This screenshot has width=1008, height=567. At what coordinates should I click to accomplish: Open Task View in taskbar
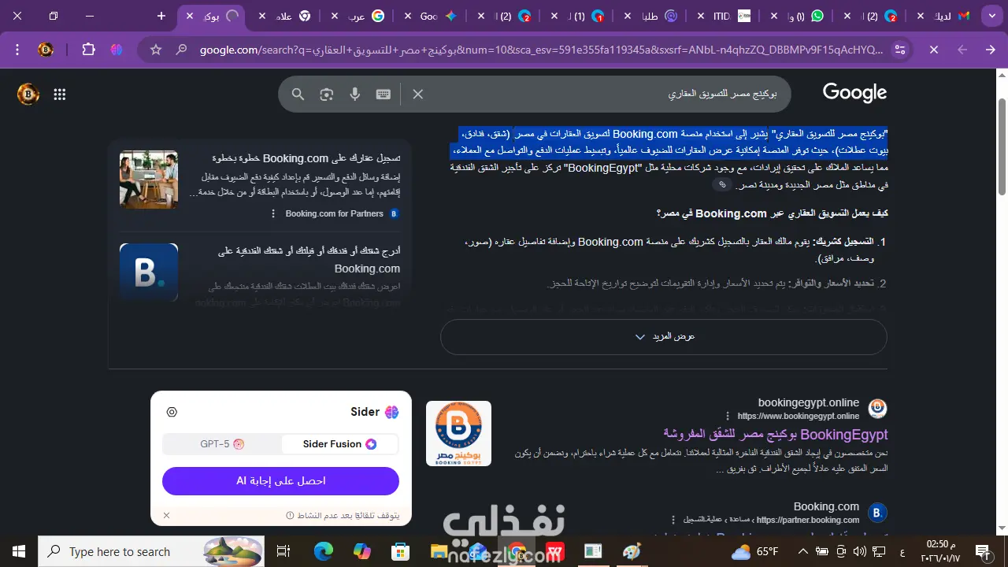pos(284,551)
